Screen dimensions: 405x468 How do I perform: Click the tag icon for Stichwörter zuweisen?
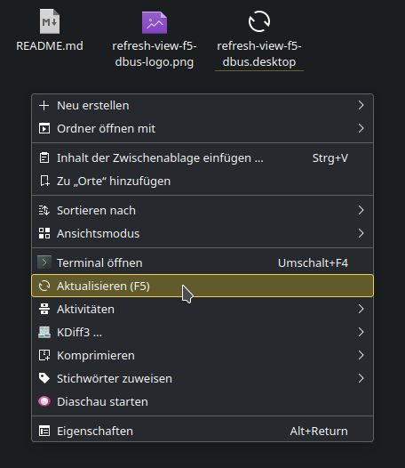tap(44, 378)
